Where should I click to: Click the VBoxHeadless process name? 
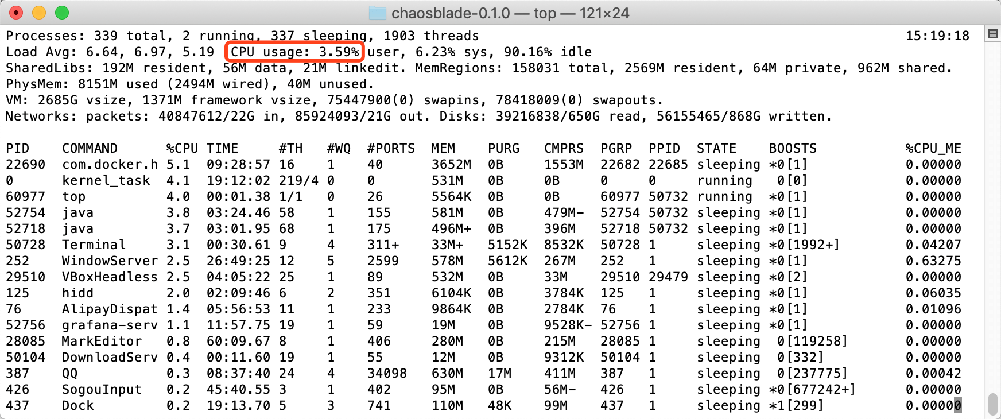point(110,277)
